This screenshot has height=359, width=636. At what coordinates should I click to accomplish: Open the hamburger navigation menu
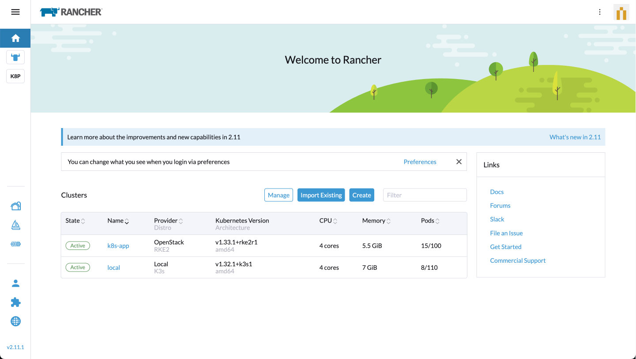tap(15, 12)
